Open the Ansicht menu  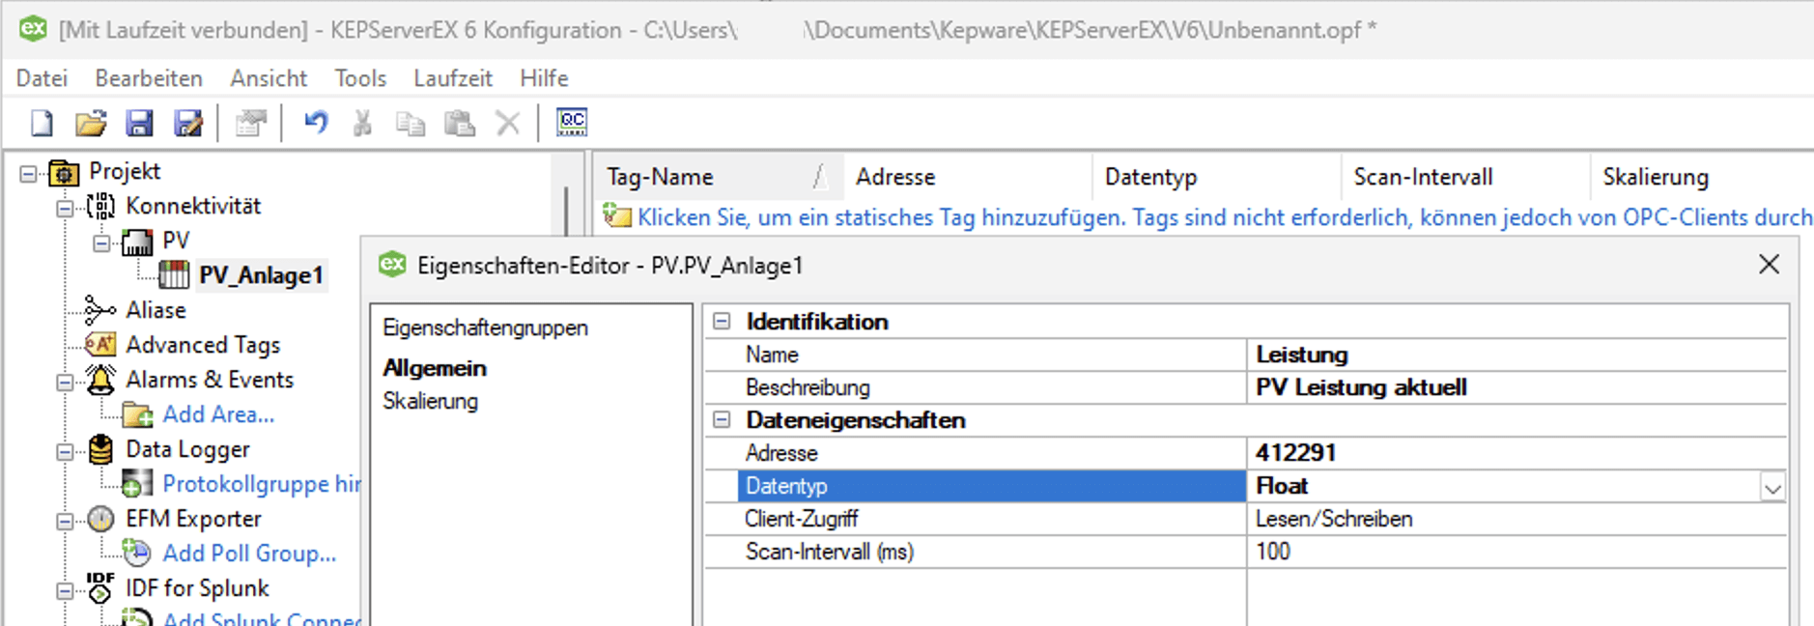tap(269, 78)
